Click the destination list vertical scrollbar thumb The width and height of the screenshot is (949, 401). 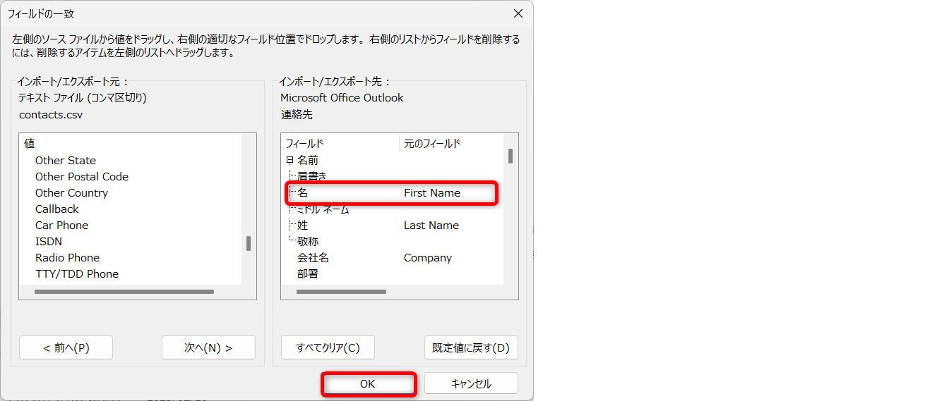point(511,156)
